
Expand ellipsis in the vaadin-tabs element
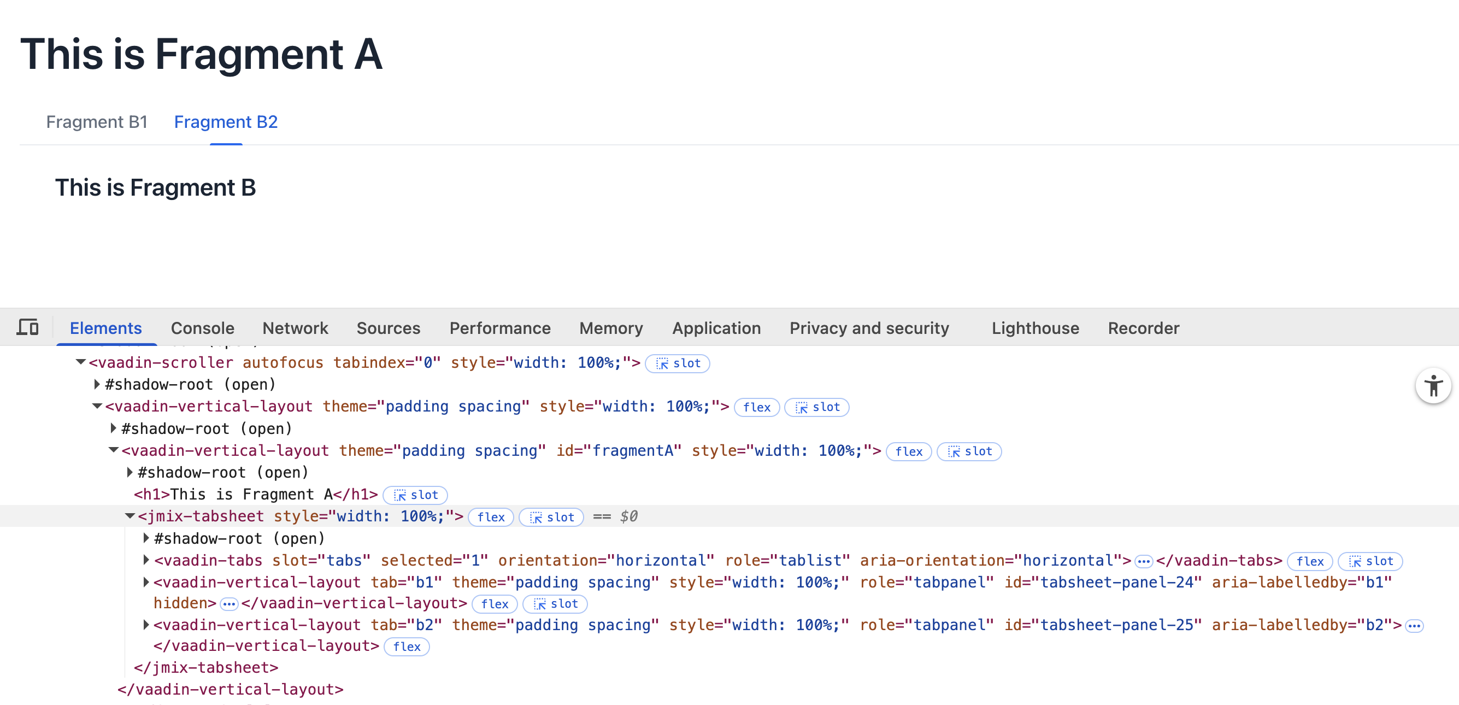click(1144, 562)
